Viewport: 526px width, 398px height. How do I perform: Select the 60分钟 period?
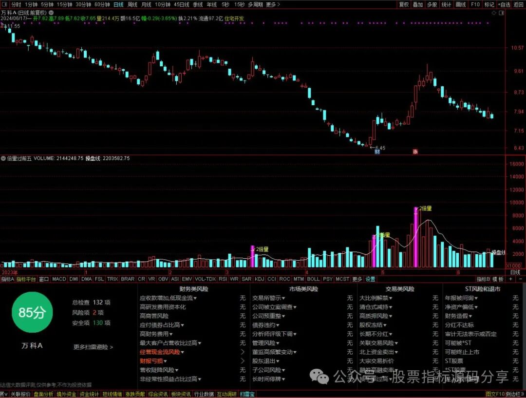click(102, 4)
